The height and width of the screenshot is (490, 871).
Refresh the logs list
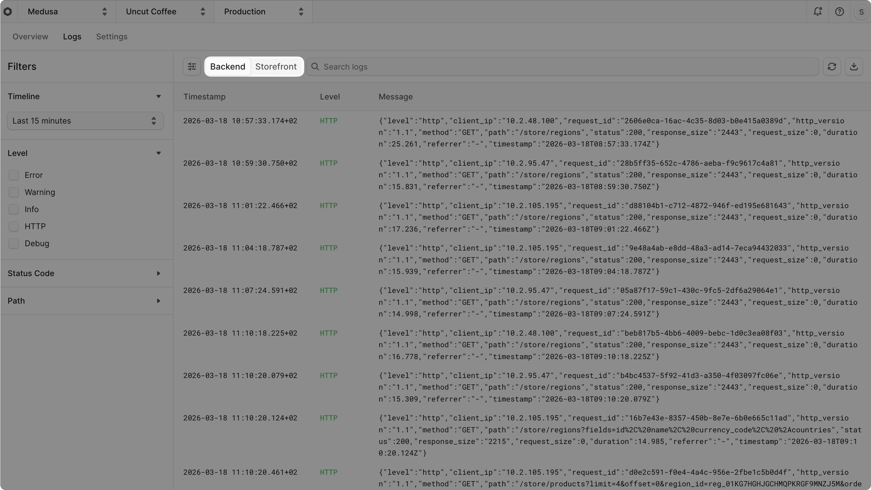pos(832,66)
